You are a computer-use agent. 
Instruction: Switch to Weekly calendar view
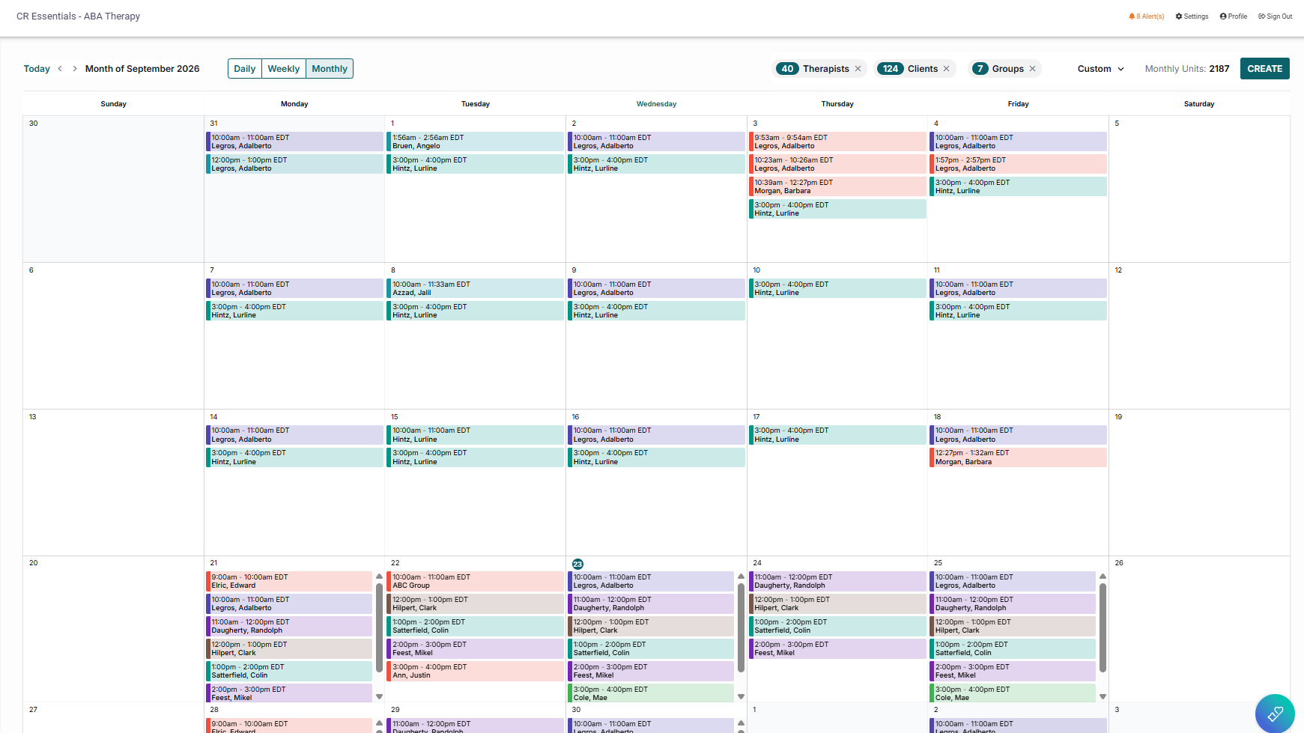pos(284,69)
